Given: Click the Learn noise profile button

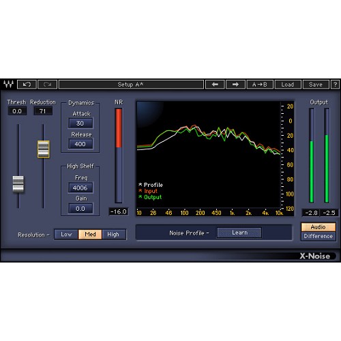Looking at the screenshot, I should tap(239, 233).
